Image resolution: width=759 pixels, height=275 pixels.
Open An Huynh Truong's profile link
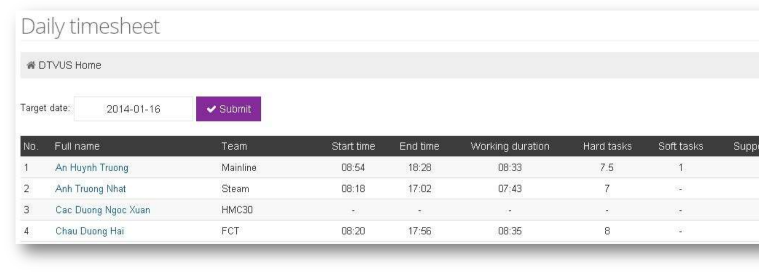(92, 168)
